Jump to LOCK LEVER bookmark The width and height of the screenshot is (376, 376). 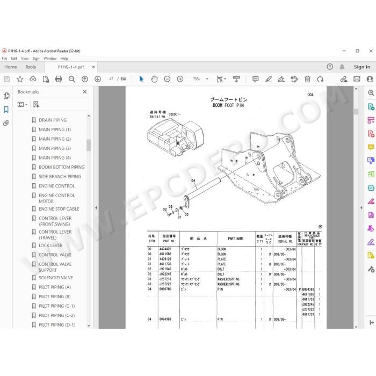(50, 245)
